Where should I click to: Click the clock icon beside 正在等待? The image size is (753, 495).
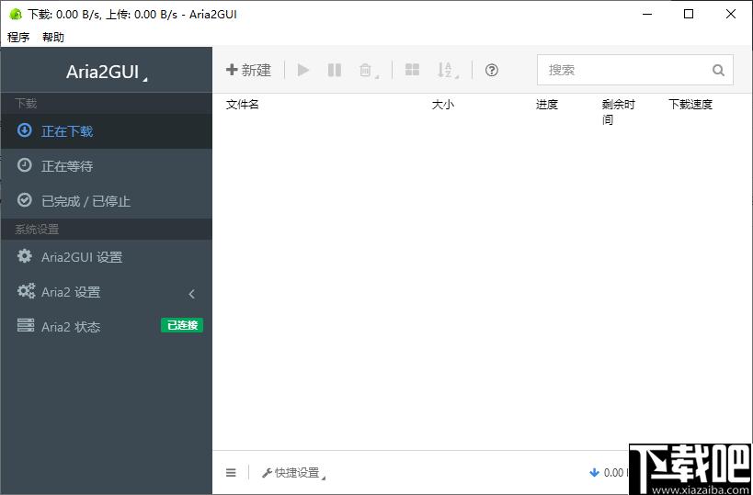tap(25, 165)
